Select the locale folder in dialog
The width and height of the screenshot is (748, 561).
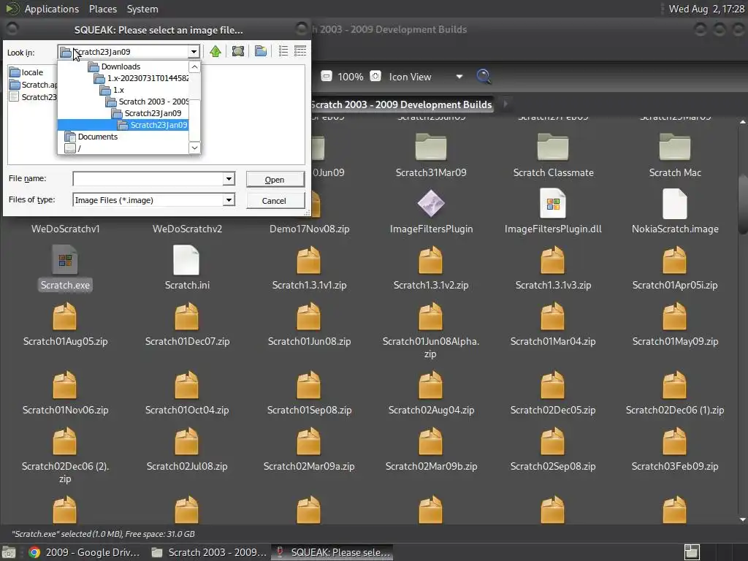(27, 72)
